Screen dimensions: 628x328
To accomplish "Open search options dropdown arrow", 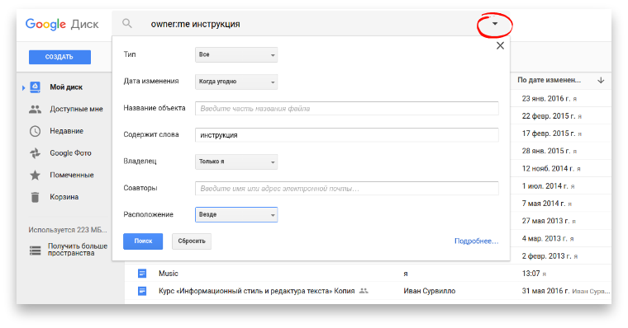I will pyautogui.click(x=495, y=24).
